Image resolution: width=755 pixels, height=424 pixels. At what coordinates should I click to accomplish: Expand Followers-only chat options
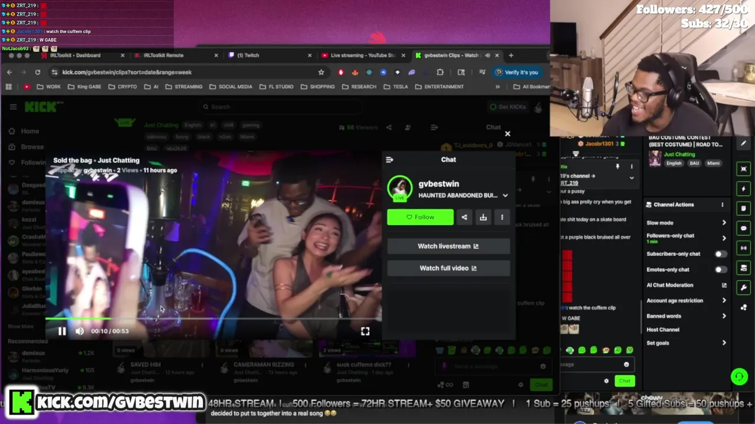click(724, 238)
